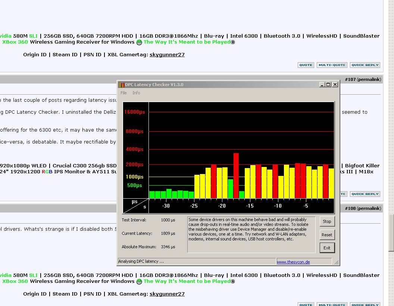Click the DPC Latency Checker title bar icon
Image resolution: width=394 pixels, height=306 pixels.
(121, 85)
